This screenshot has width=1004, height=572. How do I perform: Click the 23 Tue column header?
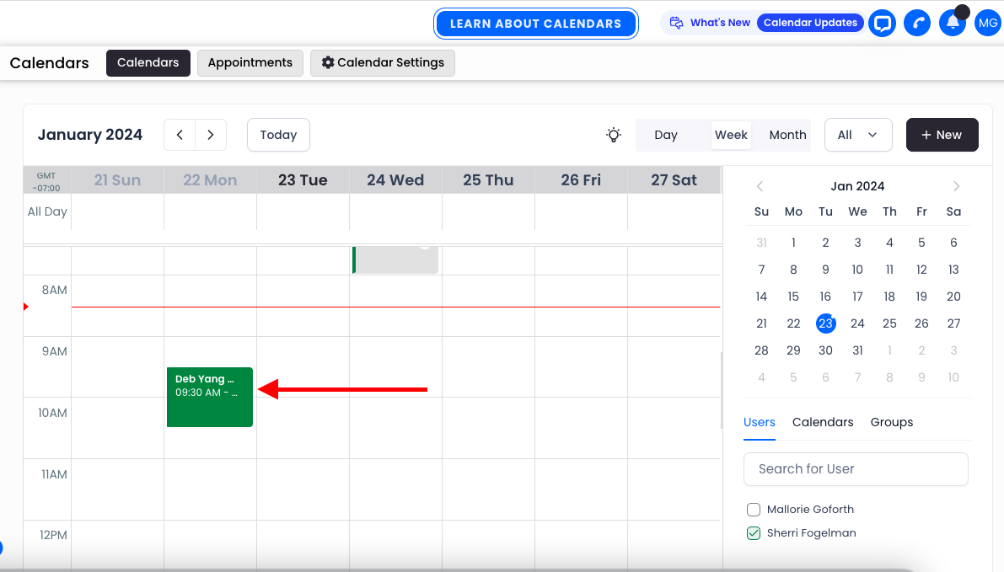click(x=303, y=180)
